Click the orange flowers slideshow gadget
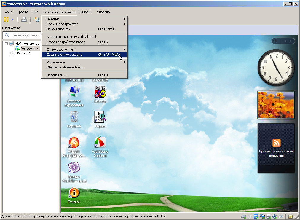The width and height of the screenshot is (300, 220). coord(276,105)
